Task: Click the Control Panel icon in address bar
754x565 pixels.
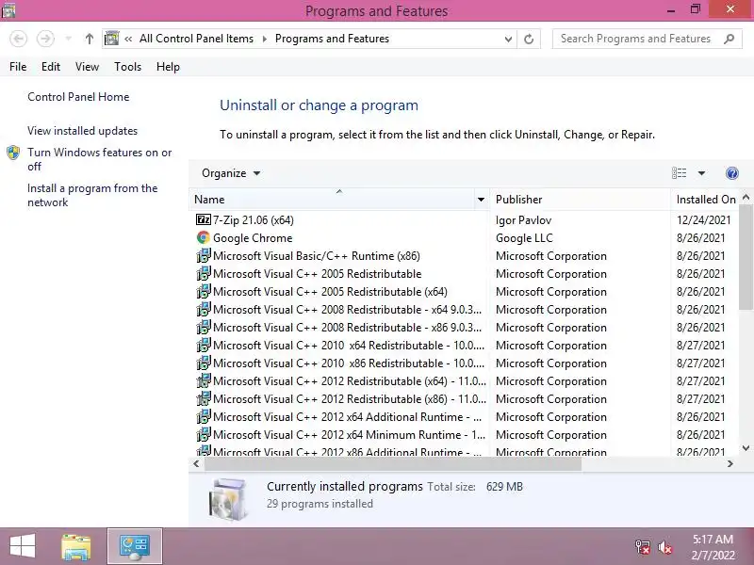Action: pyautogui.click(x=111, y=39)
